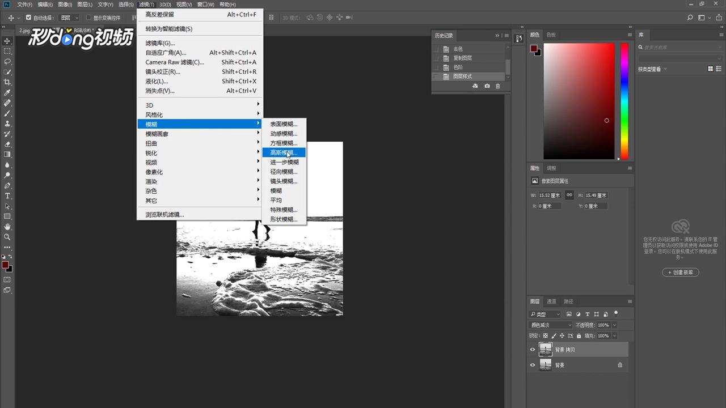Lock transparent pixels icon in Layers panel
This screenshot has height=408, width=726.
546,335
